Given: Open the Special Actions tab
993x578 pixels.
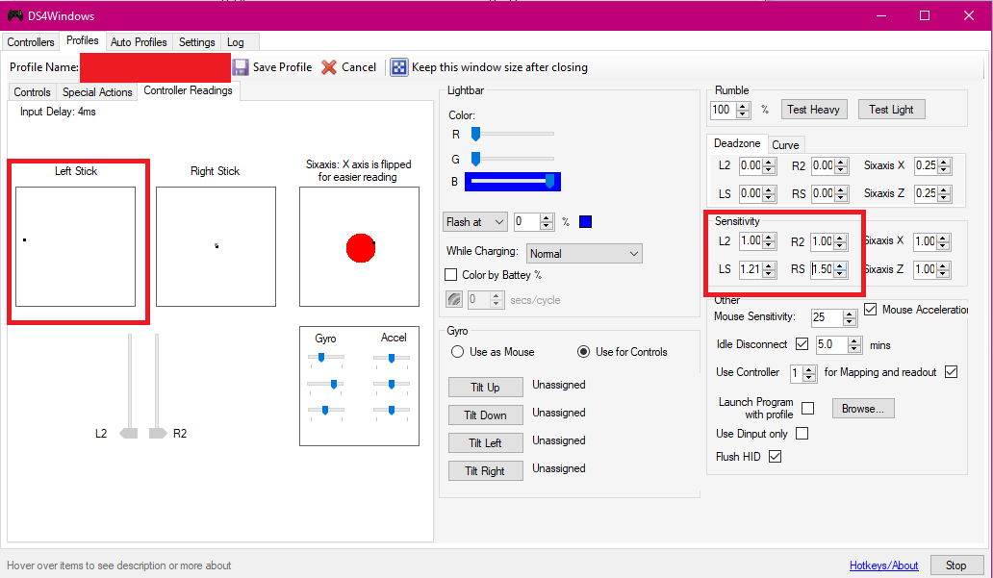Looking at the screenshot, I should pyautogui.click(x=97, y=92).
